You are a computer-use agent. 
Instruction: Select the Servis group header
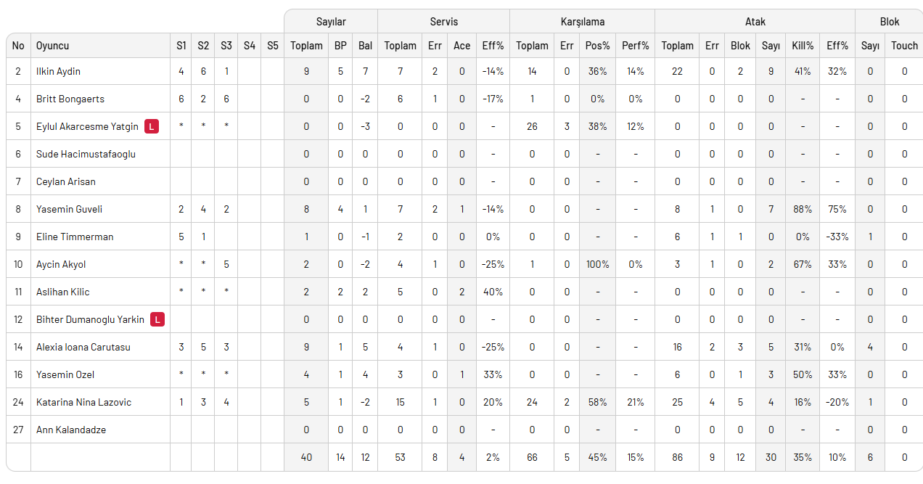tap(443, 22)
